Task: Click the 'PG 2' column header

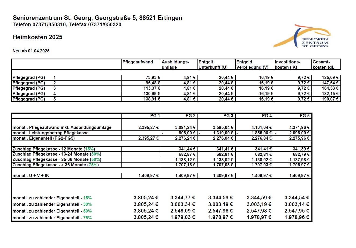Action: coord(190,116)
